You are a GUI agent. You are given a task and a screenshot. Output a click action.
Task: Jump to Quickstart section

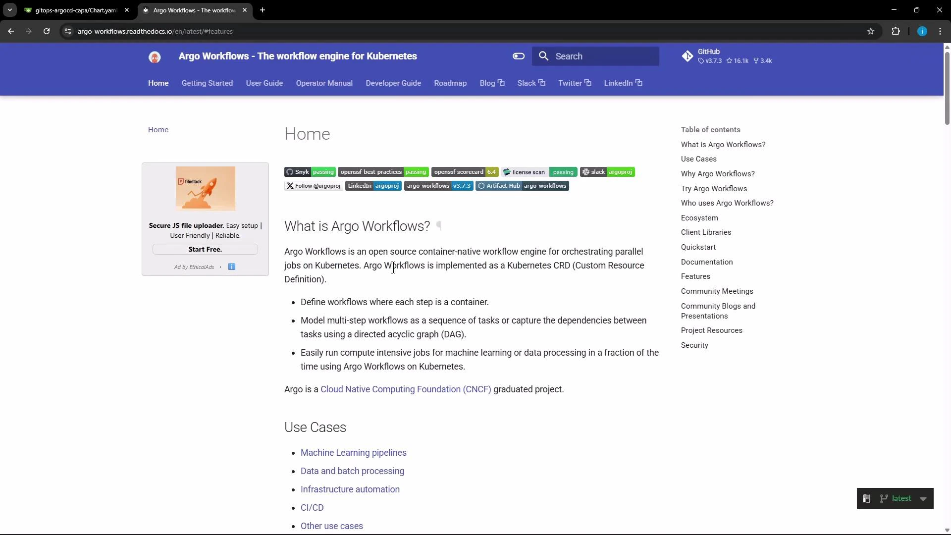[x=698, y=247]
